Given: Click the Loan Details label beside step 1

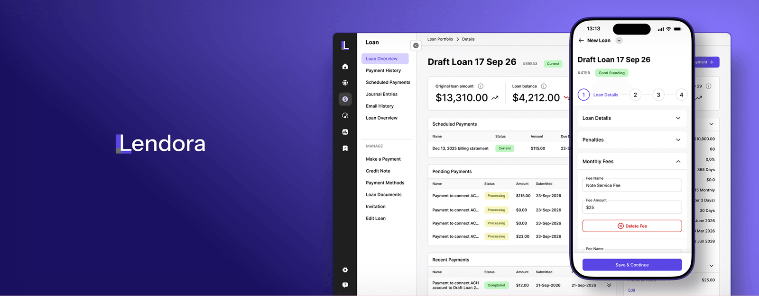Looking at the screenshot, I should pyautogui.click(x=606, y=95).
